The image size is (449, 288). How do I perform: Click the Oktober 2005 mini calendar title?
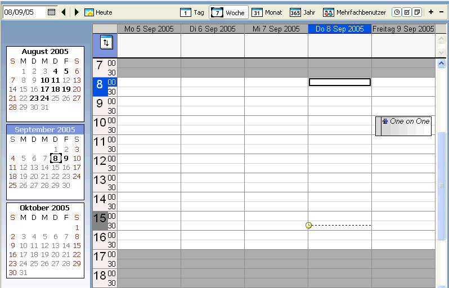45,208
